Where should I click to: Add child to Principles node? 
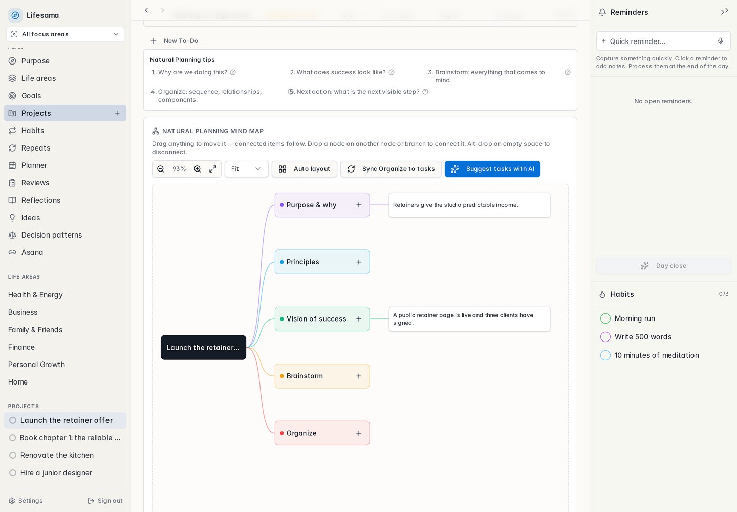tap(359, 262)
